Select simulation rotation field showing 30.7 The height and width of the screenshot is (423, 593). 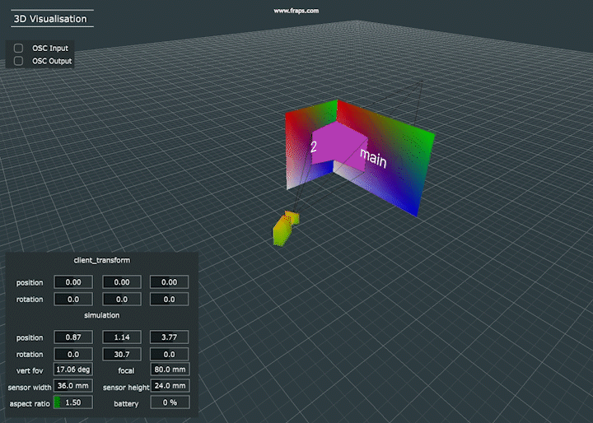[122, 354]
